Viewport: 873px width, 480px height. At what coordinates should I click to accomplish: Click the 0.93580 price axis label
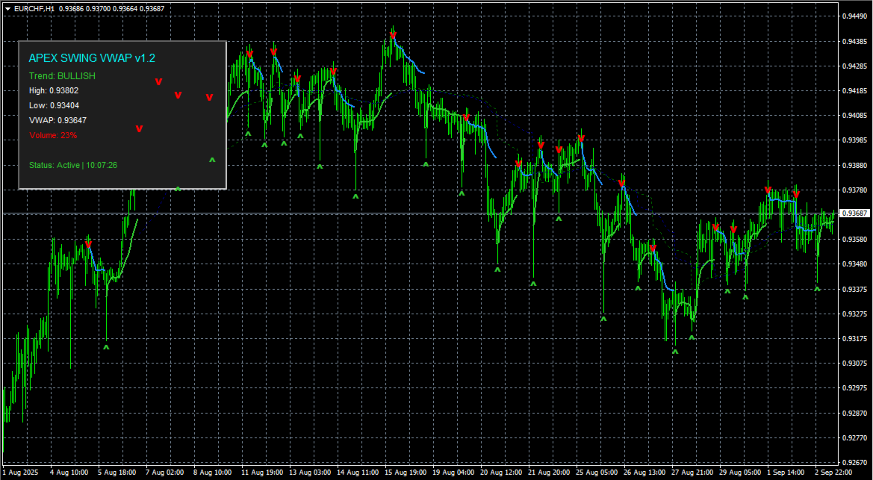tap(856, 240)
